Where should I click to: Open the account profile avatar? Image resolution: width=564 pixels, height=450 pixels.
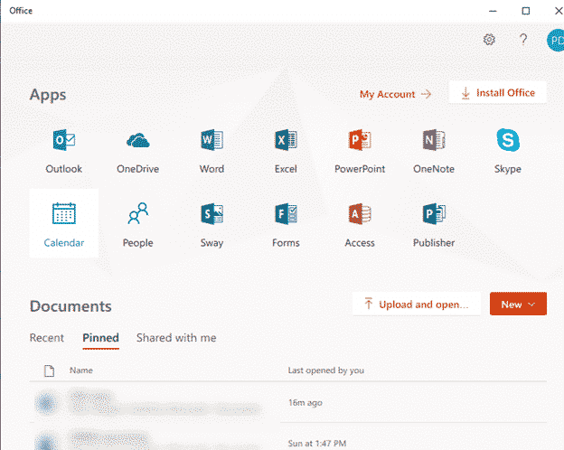tap(556, 41)
